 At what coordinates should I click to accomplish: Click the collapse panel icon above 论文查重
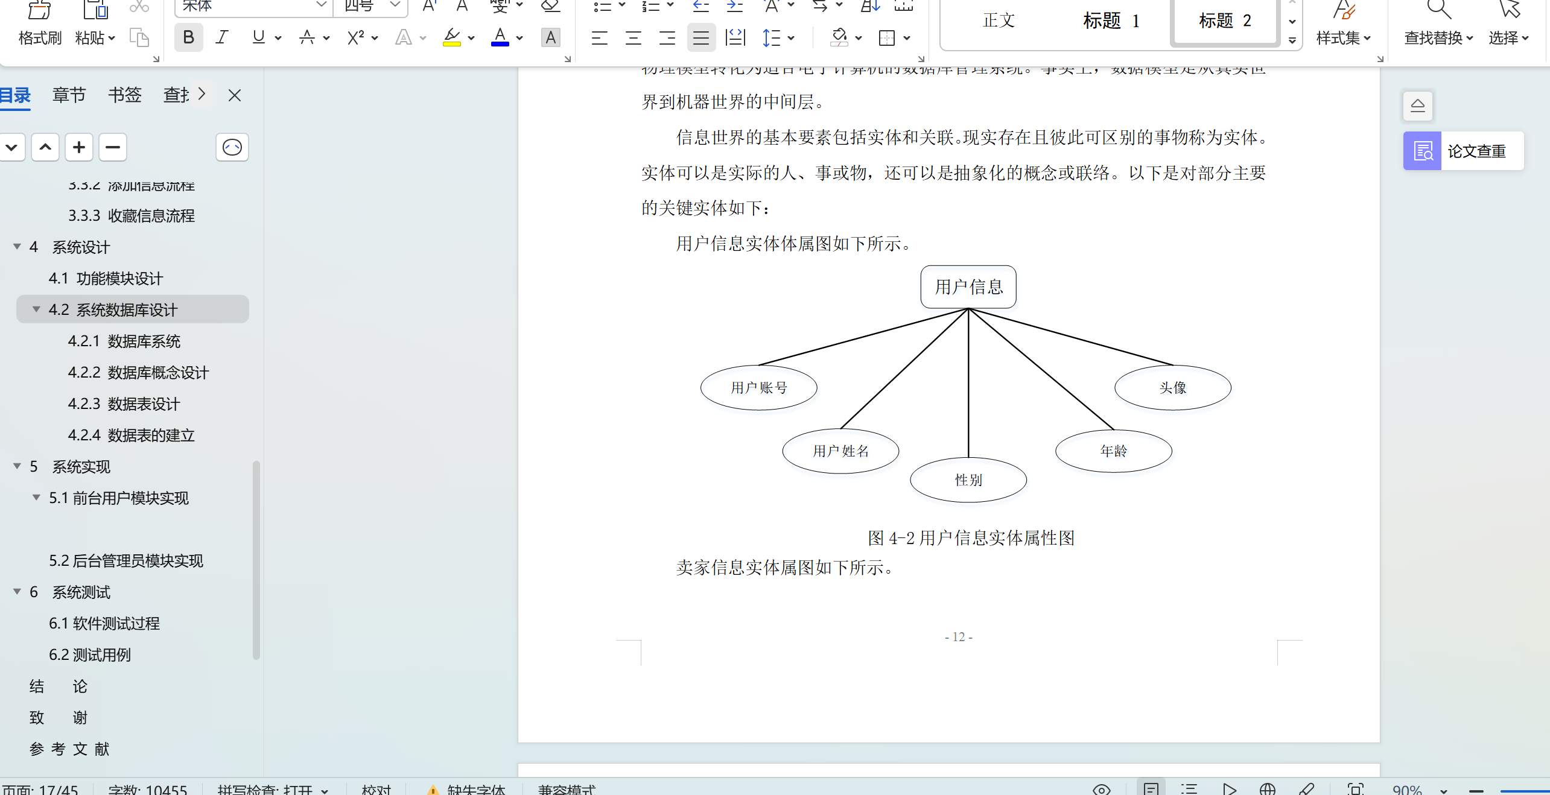1418,106
